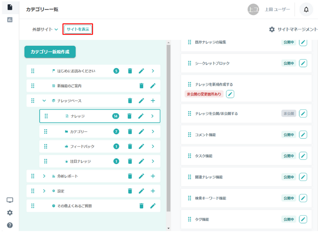Collapse the ナレッジベース category
Image resolution: width=318 pixels, height=232 pixels.
tap(44, 101)
